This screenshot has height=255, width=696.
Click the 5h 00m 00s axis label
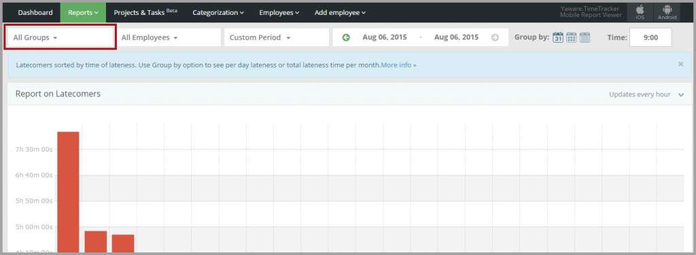pos(34,227)
